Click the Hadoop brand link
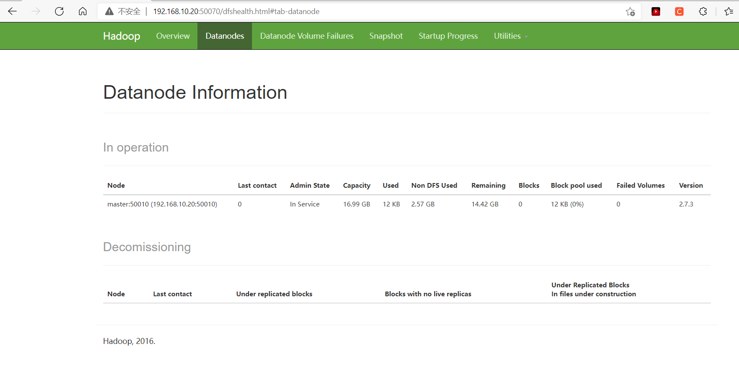739x375 pixels. pos(122,36)
